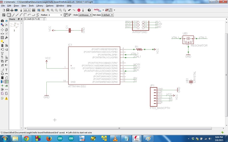Select the Label tool
The image size is (228, 142).
(6, 86)
